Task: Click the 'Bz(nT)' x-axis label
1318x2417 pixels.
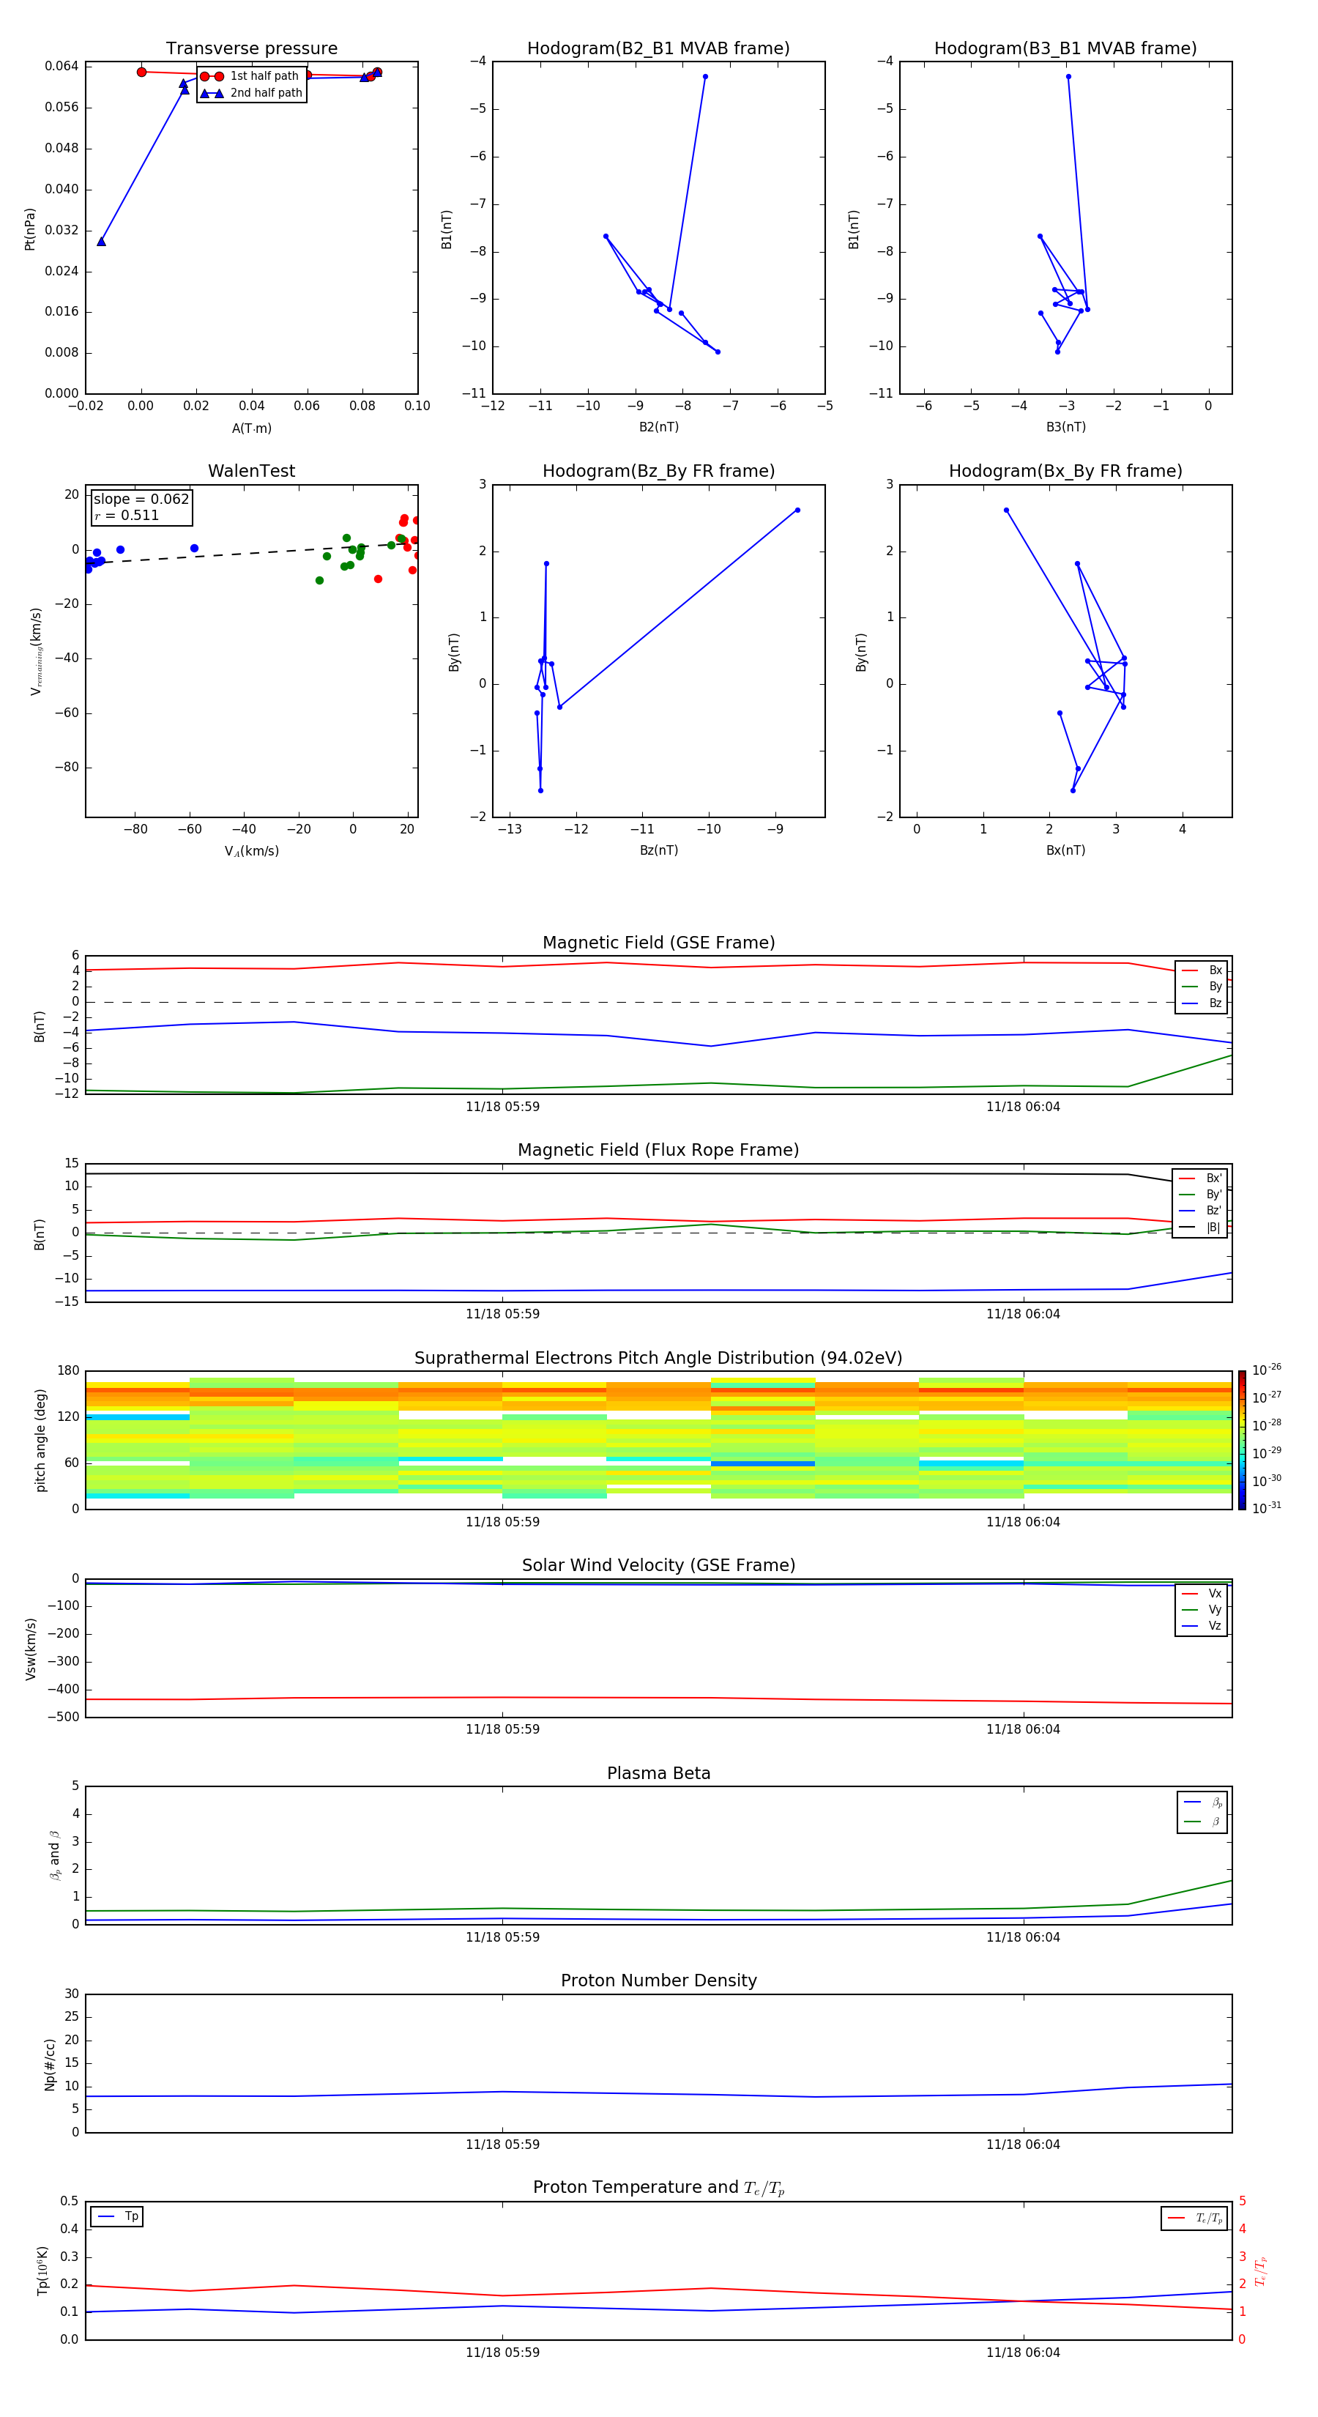Action: (658, 850)
